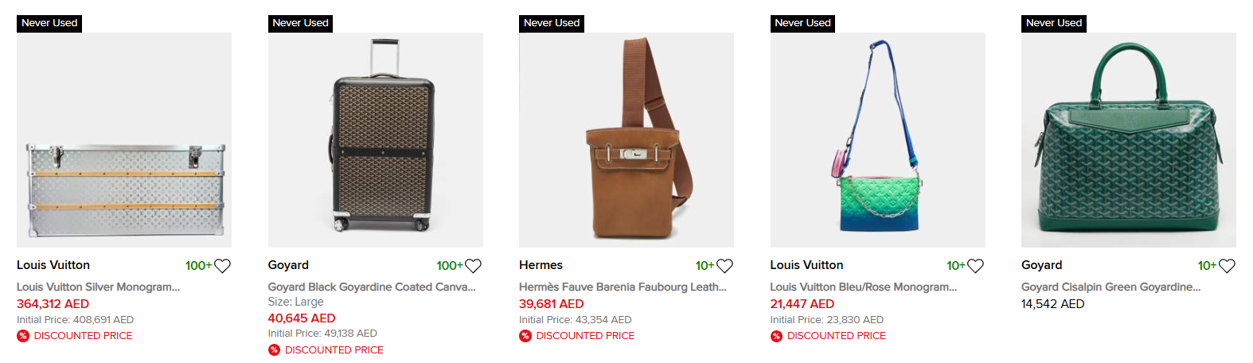The image size is (1253, 363).
Task: Add Hermes Faubourg bag to wishlist
Action: click(724, 266)
